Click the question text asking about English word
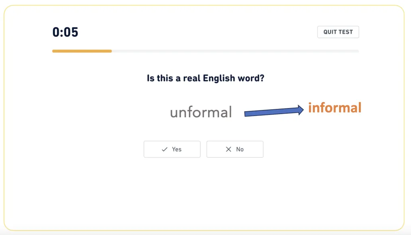 click(205, 78)
